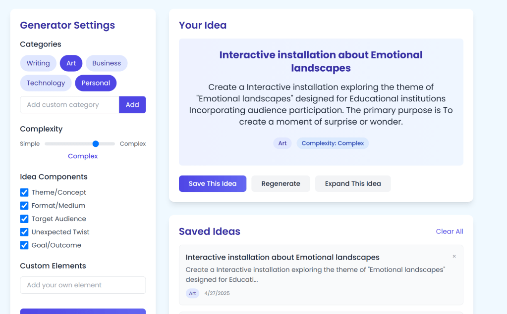Select the Business category chip
This screenshot has width=507, height=314.
click(107, 63)
